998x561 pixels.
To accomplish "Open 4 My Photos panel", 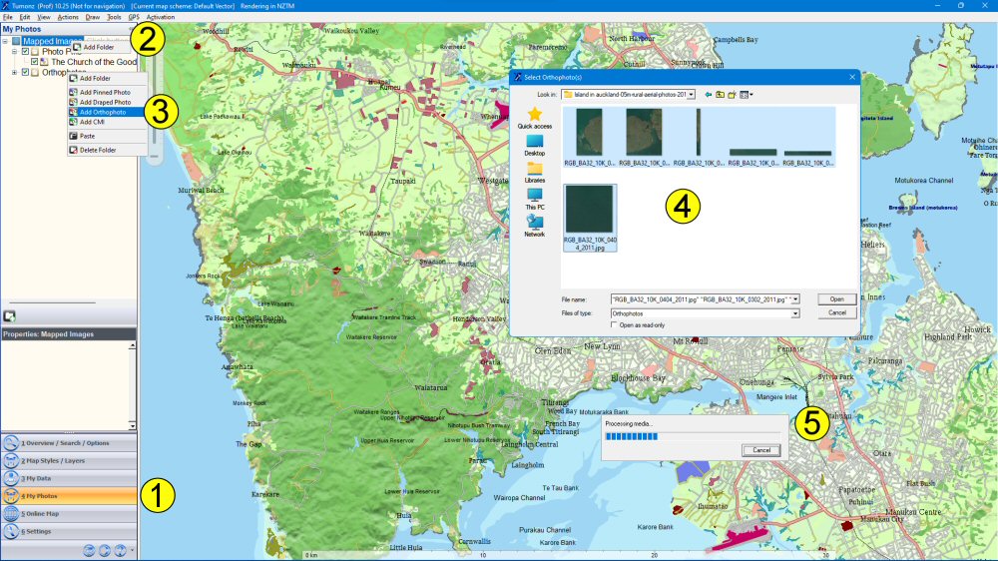I will 69,496.
